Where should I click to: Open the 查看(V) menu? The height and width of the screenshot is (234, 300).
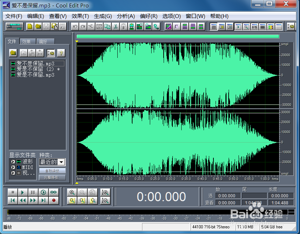click(x=58, y=16)
